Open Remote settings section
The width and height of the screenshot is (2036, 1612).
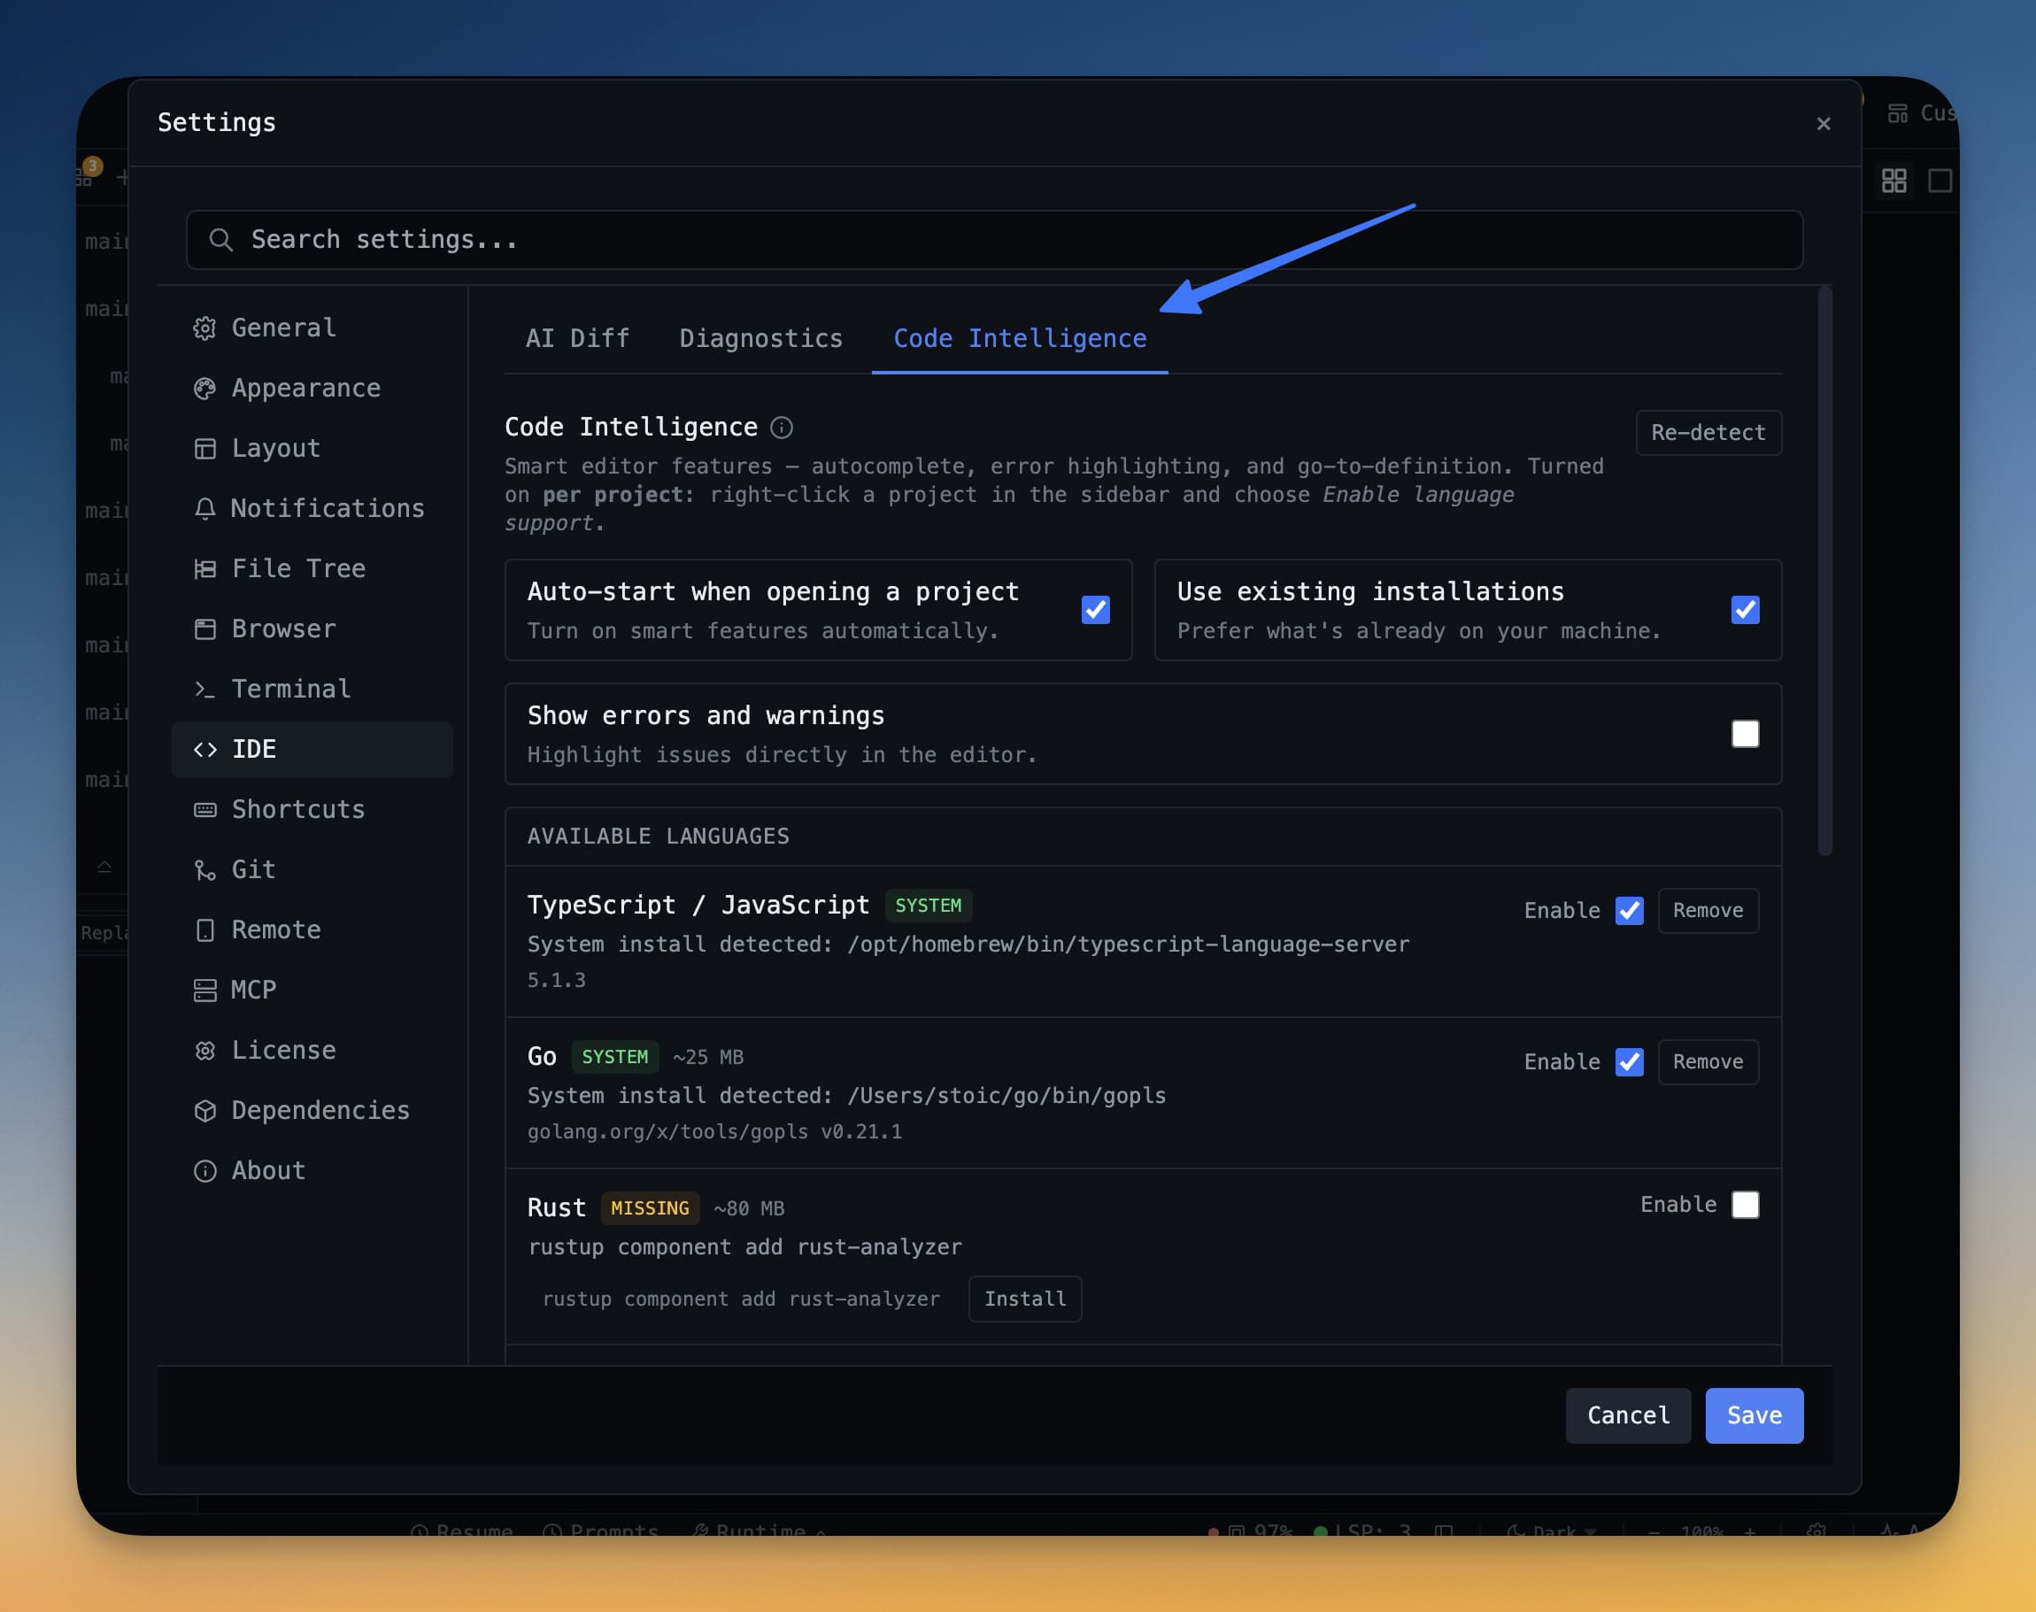tap(274, 929)
